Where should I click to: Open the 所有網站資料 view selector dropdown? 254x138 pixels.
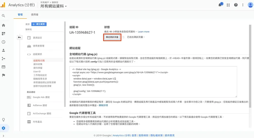[x=54, y=6]
